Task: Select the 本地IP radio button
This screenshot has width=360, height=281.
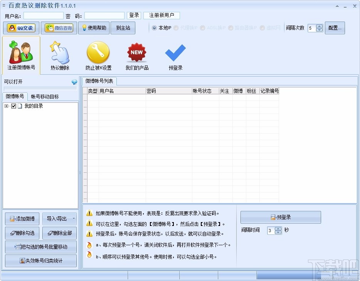Action: pyautogui.click(x=155, y=28)
